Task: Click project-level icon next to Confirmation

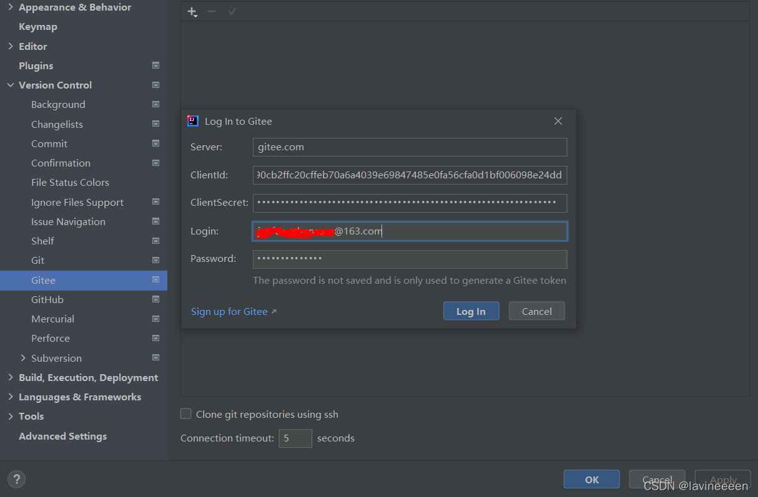Action: tap(155, 163)
